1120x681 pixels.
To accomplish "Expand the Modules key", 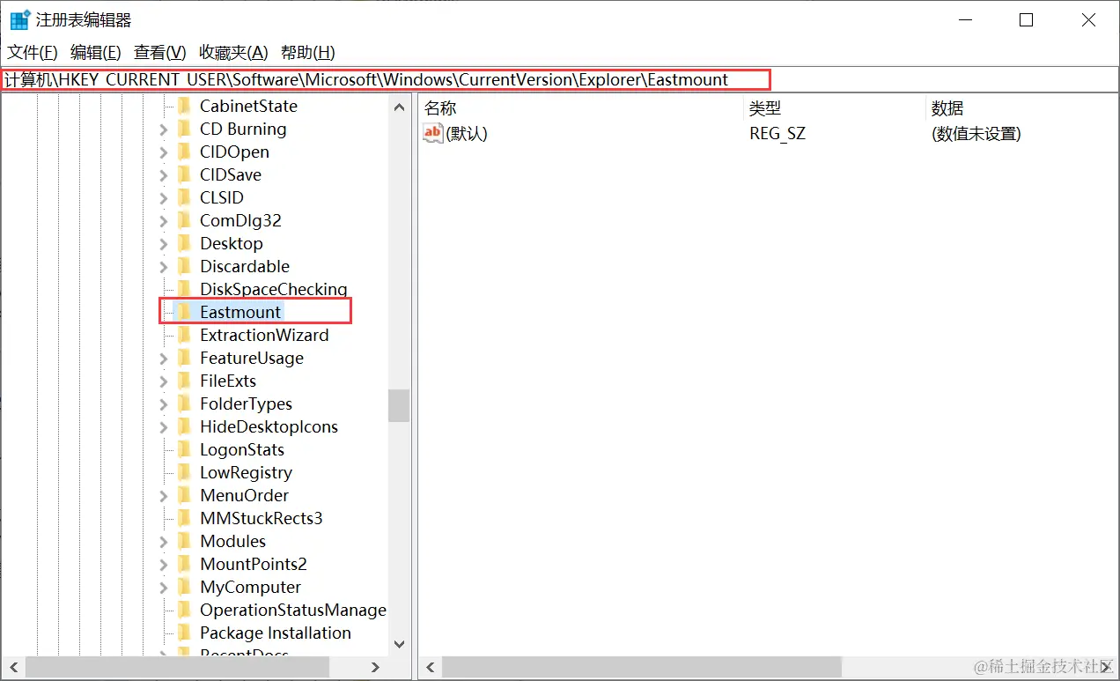I will tap(164, 542).
